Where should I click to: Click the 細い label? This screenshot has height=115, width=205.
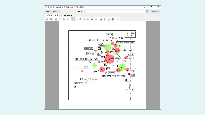click(x=127, y=80)
